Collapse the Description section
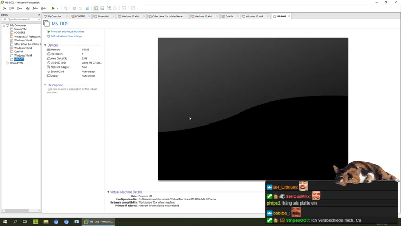Viewport: 401px width, 226px height. point(45,85)
